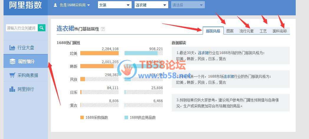Click the 属性细分 layers icon
The image size is (309, 139).
tap(12, 61)
